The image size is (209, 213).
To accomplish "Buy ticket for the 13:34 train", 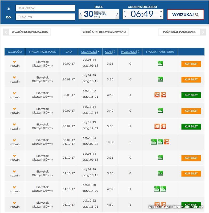I will [191, 111].
